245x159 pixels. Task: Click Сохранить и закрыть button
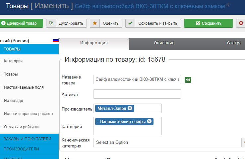[x=153, y=23]
